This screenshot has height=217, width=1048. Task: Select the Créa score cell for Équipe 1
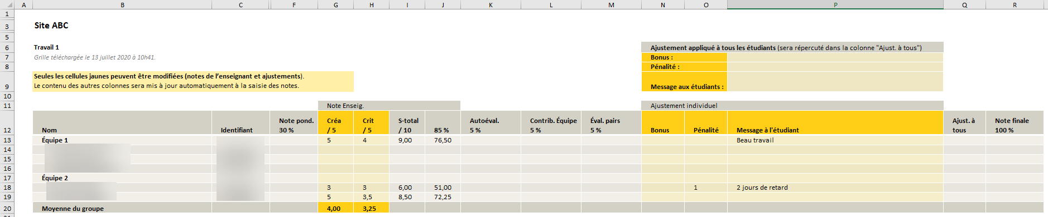[x=335, y=140]
